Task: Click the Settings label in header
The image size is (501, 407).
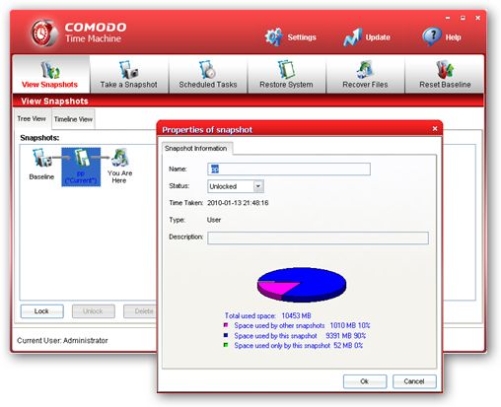Action: [x=302, y=37]
